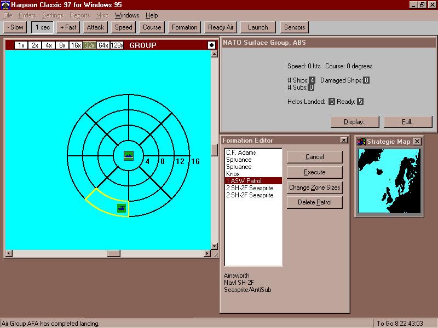Viewport: 438px width, 328px height.
Task: Click the 1 sec time compression button
Action: (43, 27)
